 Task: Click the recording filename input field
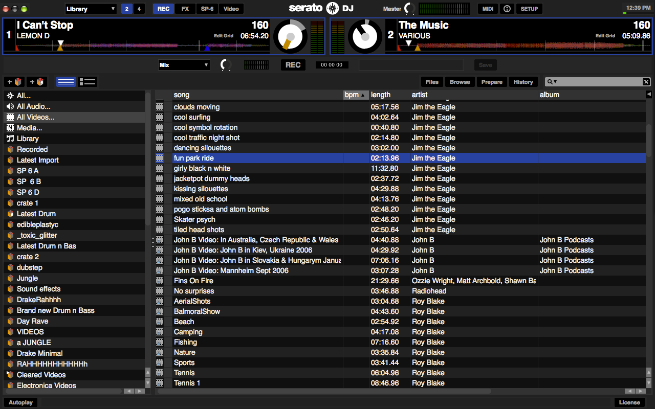411,65
